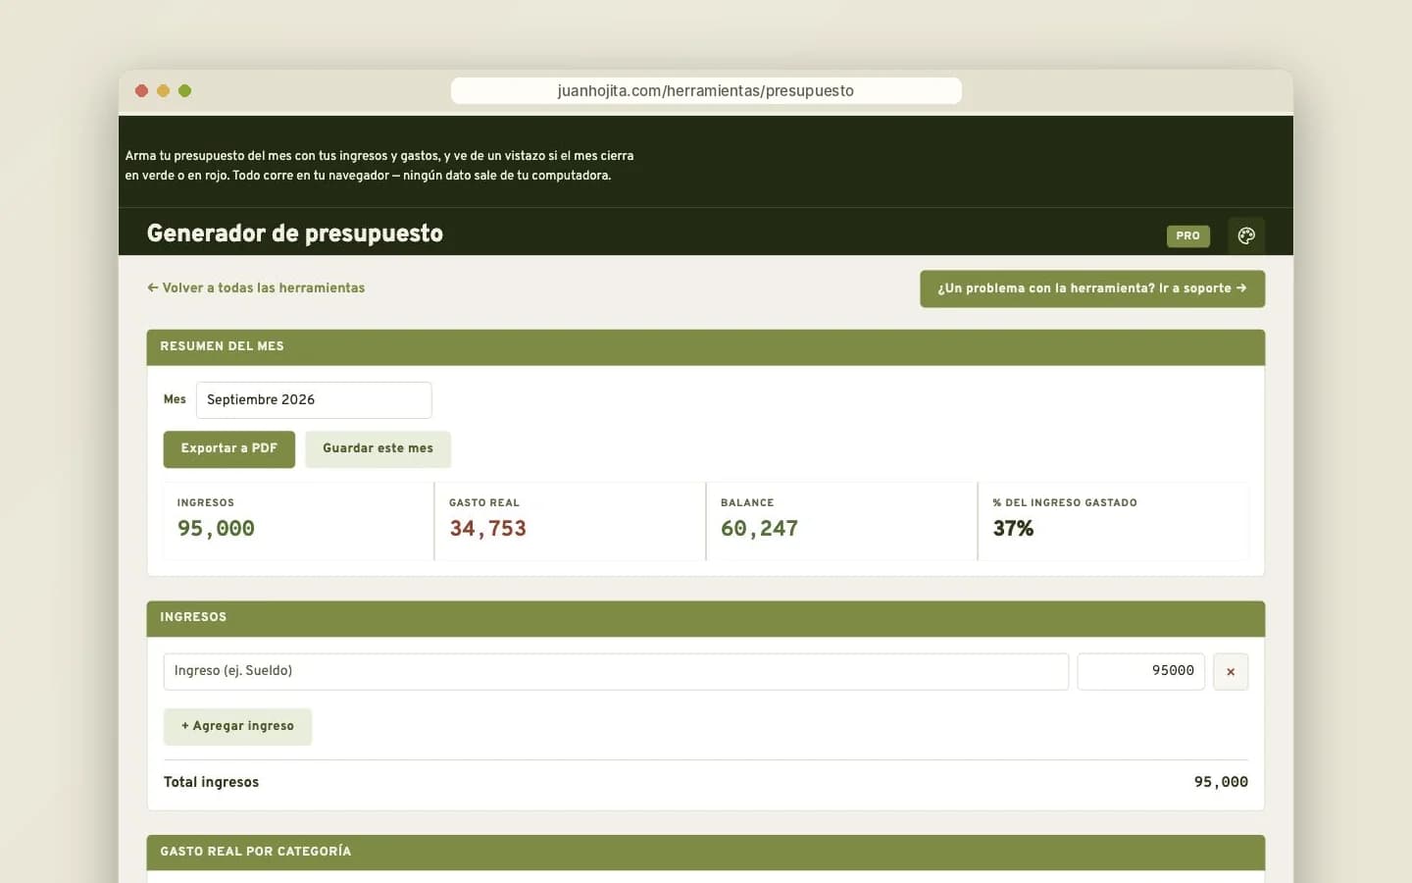Export the budget to PDF

[x=229, y=448]
